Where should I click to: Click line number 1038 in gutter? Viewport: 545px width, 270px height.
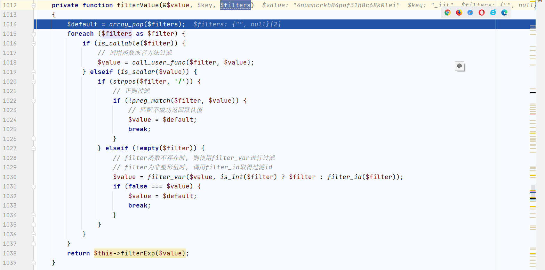point(10,253)
